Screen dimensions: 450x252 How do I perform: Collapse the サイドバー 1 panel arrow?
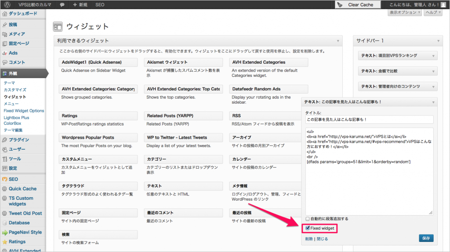[x=438, y=41]
